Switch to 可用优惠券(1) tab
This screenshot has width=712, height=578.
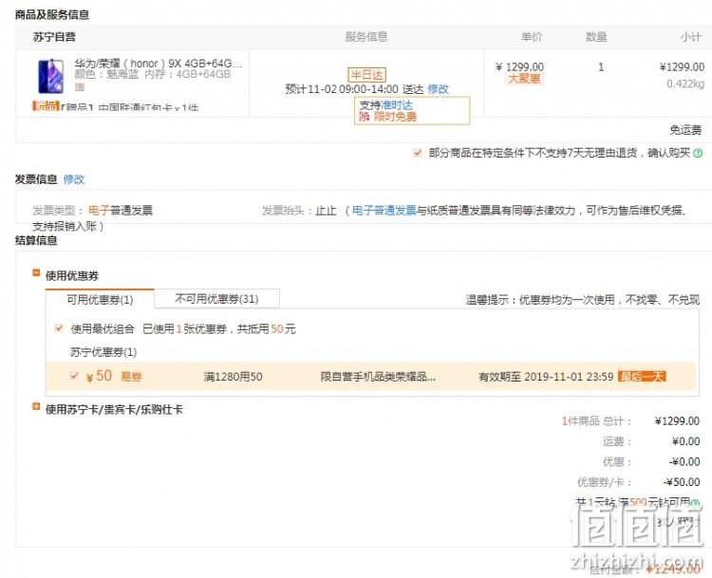(100, 299)
